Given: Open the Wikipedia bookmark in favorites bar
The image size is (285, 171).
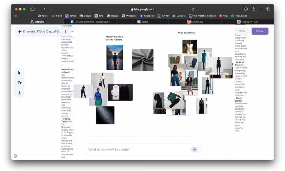Looking at the screenshot, I should point(129,16).
